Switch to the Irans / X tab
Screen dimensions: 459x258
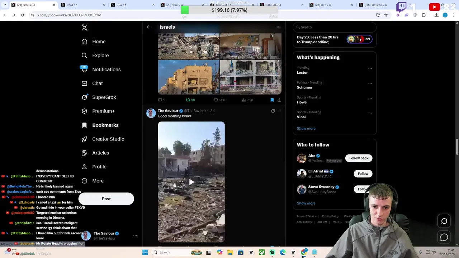point(82,5)
